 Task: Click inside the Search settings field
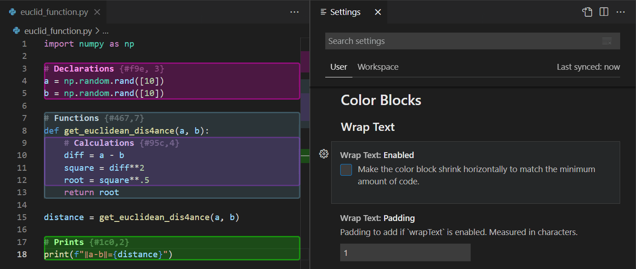click(462, 41)
